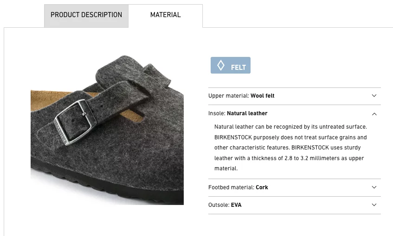
Task: Click the bold Wool felt text
Action: click(263, 96)
